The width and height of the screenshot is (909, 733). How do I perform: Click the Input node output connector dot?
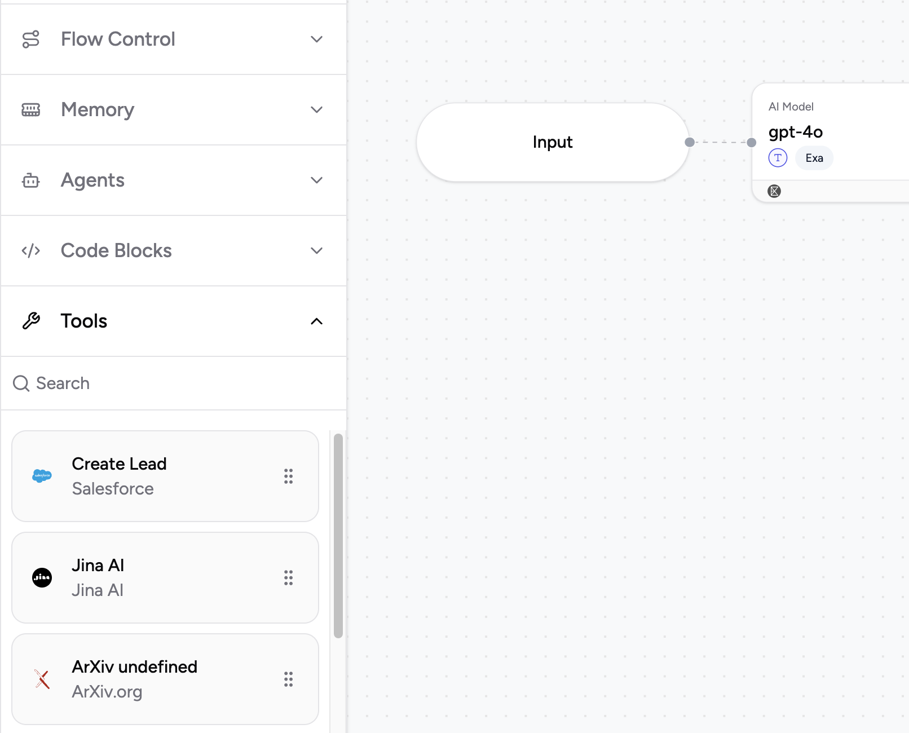point(689,142)
